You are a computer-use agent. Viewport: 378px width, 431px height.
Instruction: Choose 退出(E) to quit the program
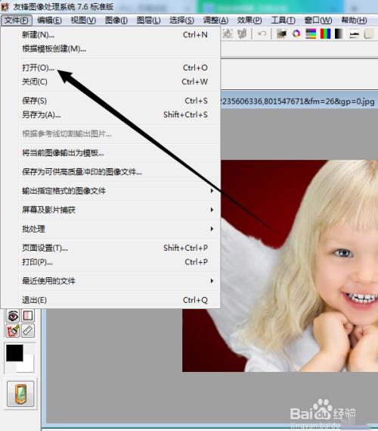point(120,300)
